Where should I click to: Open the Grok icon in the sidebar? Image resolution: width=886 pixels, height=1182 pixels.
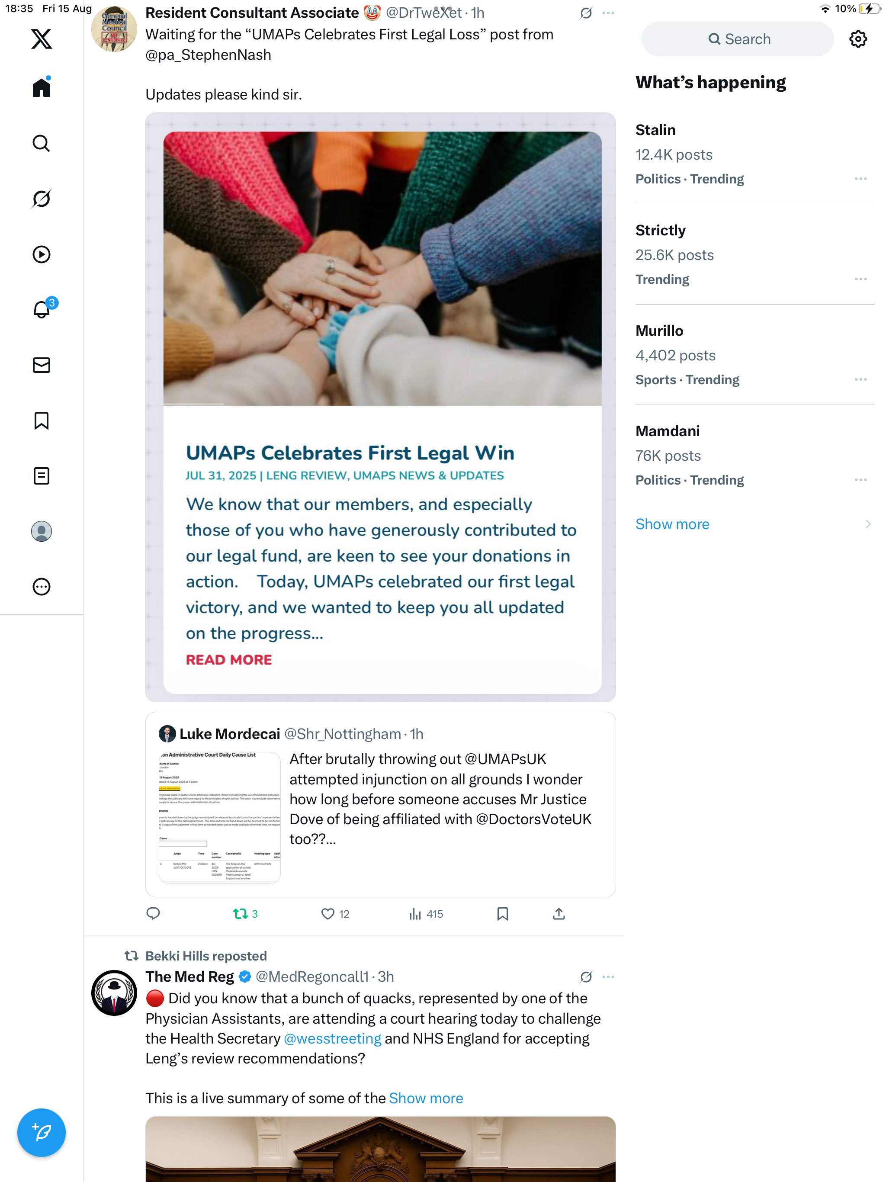(x=41, y=199)
